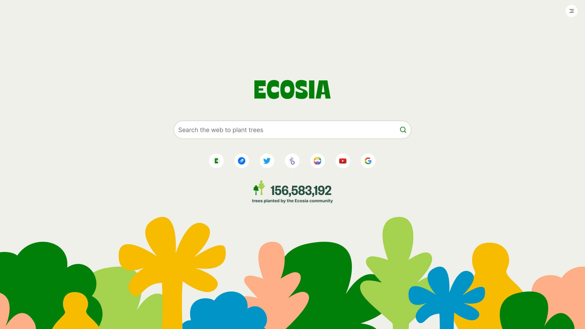The image size is (585, 329).
Task: Select the YouTube shortcut icon
Action: [343, 161]
